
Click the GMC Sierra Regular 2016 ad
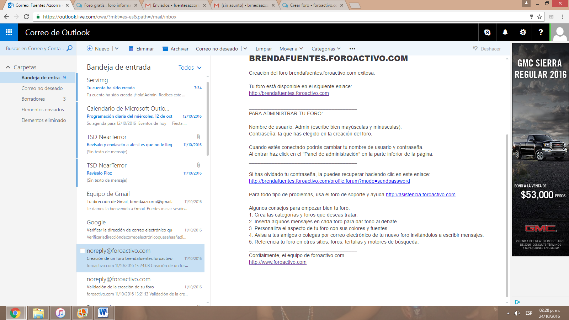point(540,150)
